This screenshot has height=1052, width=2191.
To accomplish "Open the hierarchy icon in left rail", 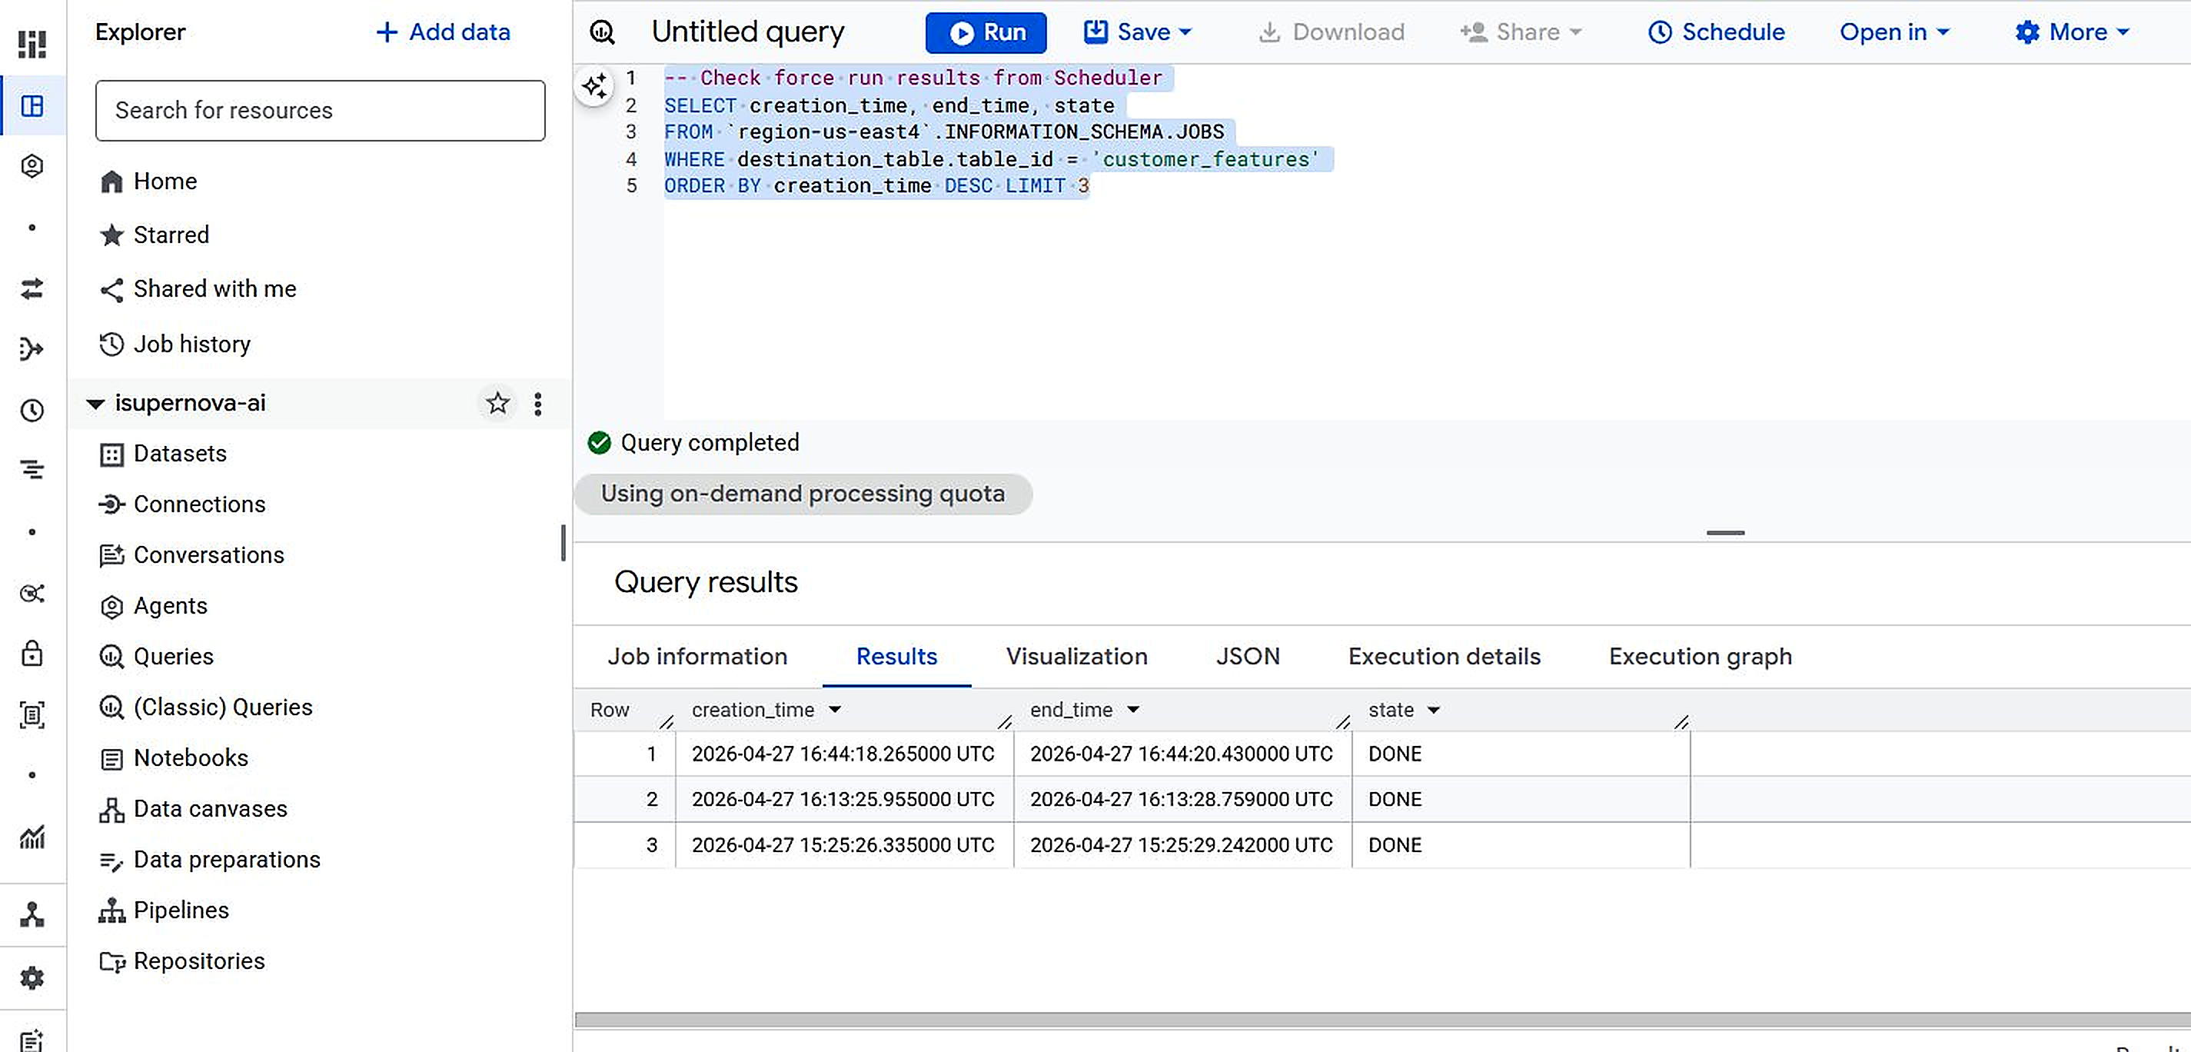I will tap(32, 915).
